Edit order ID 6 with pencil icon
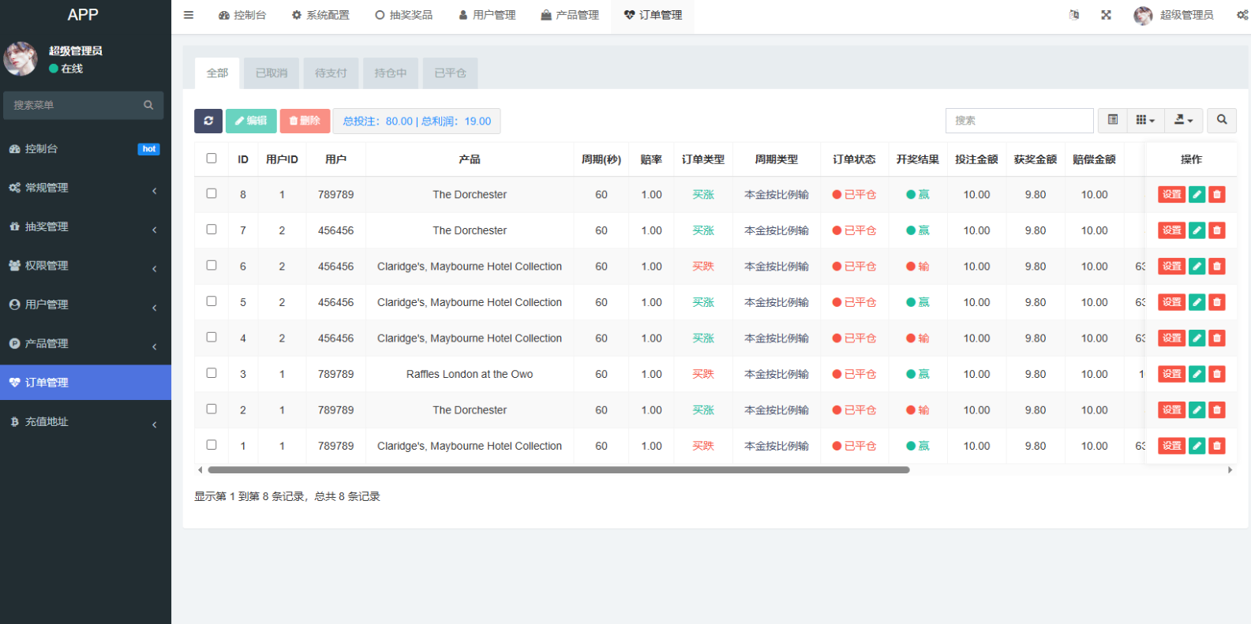This screenshot has width=1251, height=624. (1197, 267)
